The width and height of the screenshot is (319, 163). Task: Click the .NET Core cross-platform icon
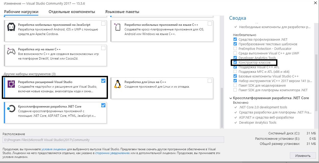pyautogui.click(x=11, y=109)
